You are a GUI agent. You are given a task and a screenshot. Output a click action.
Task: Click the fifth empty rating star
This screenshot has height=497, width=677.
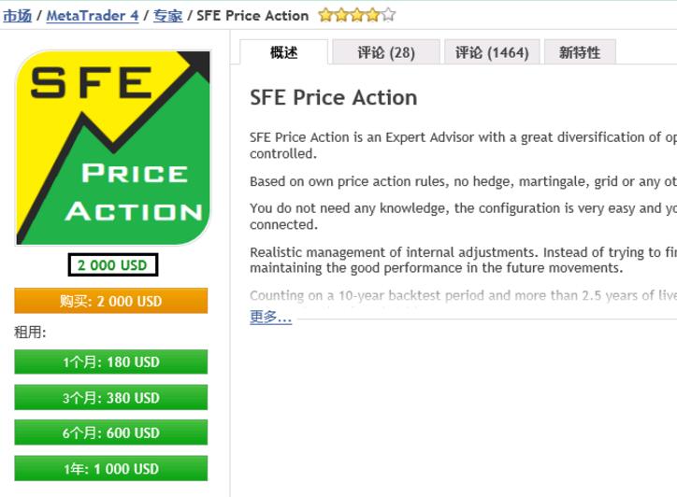[x=389, y=15]
